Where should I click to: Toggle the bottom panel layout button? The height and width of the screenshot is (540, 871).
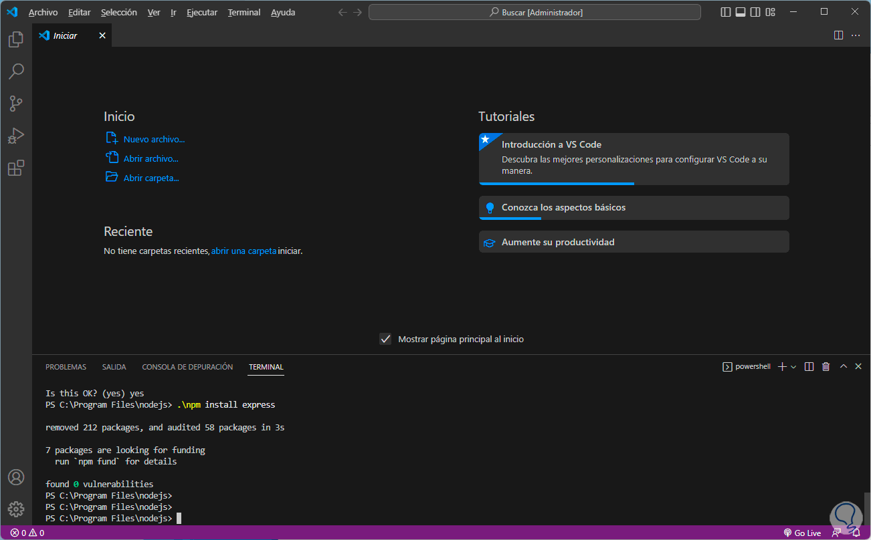click(x=741, y=12)
